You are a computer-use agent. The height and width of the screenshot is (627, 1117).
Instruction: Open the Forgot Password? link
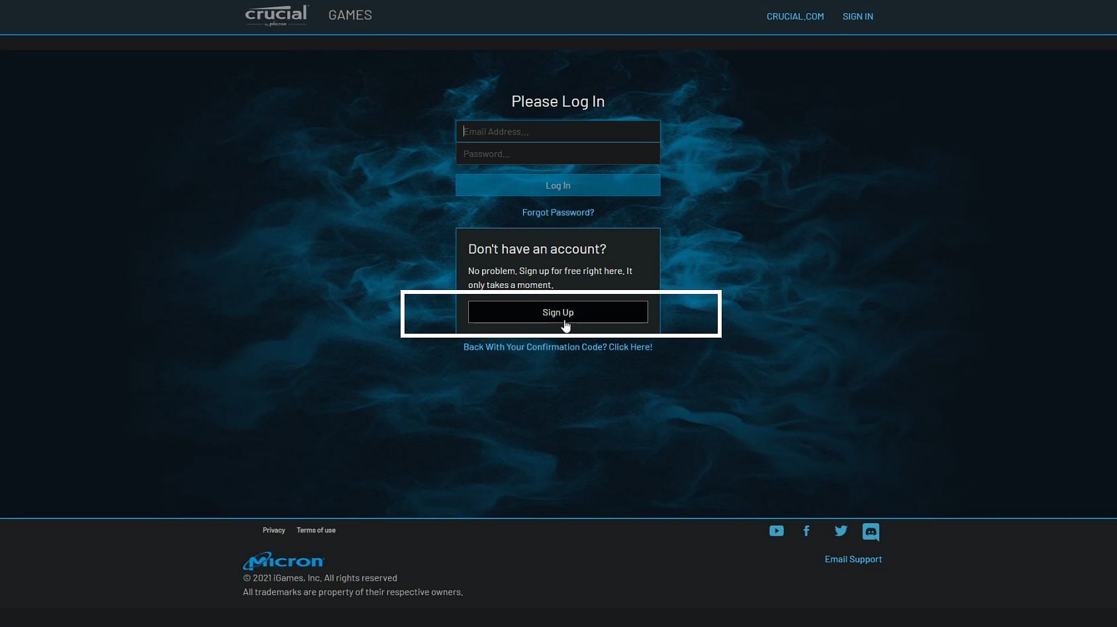[x=558, y=213]
